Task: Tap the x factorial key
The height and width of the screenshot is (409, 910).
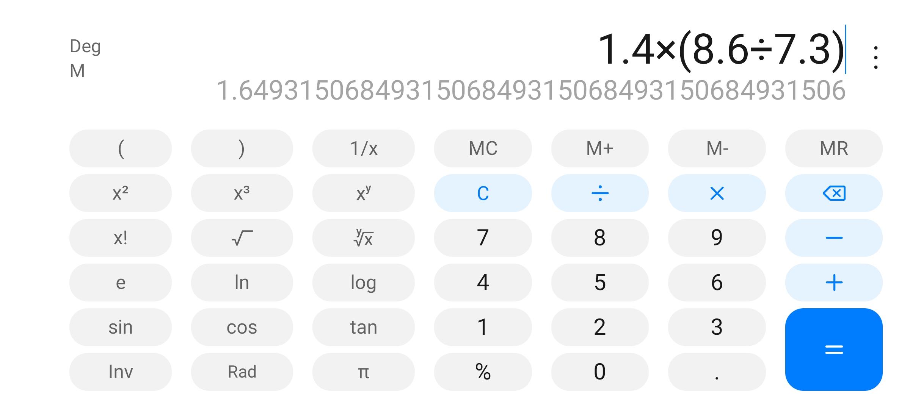Action: [x=121, y=238]
